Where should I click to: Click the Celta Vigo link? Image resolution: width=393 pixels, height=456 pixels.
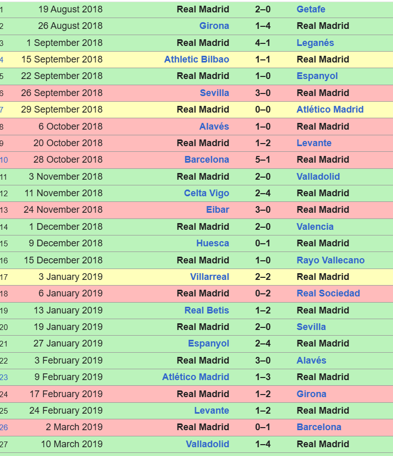click(x=206, y=193)
